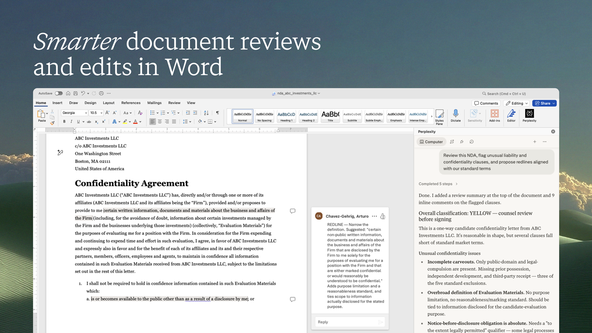592x333 pixels.
Task: Undo the last action
Action: coord(83,93)
